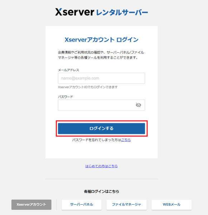Click the 各種ログインはこちら heading

[x=101, y=191]
